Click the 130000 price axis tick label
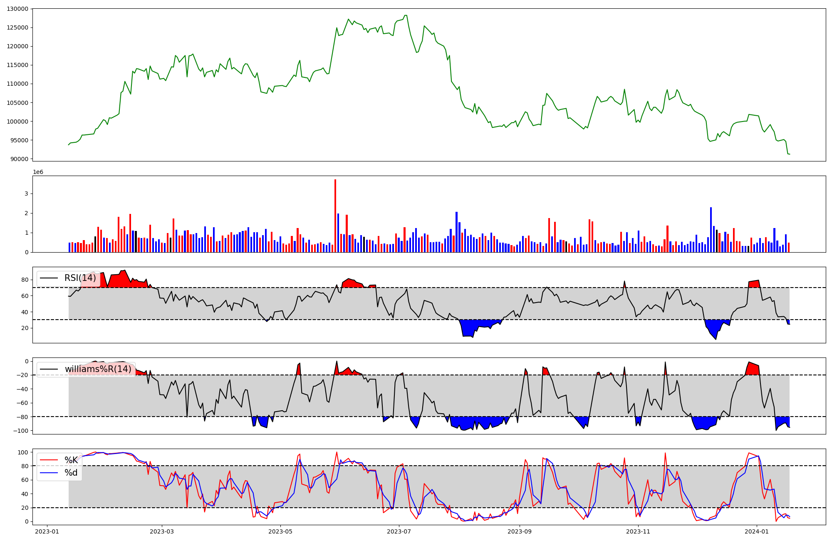 point(17,9)
